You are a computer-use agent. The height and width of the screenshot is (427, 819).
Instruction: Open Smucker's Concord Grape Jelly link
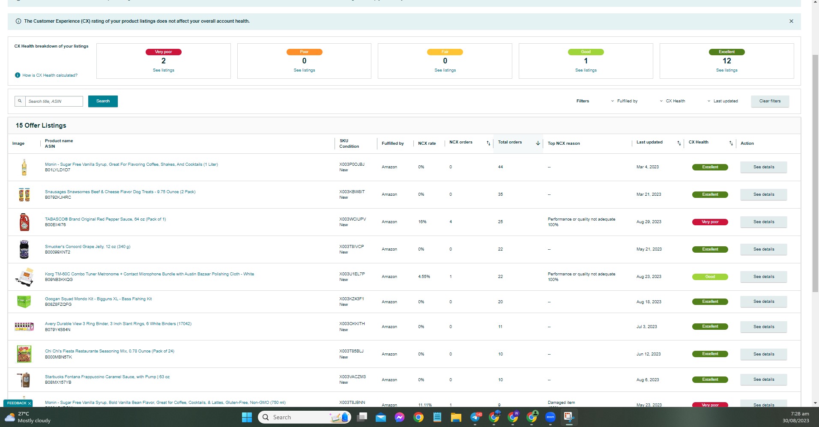tap(87, 247)
